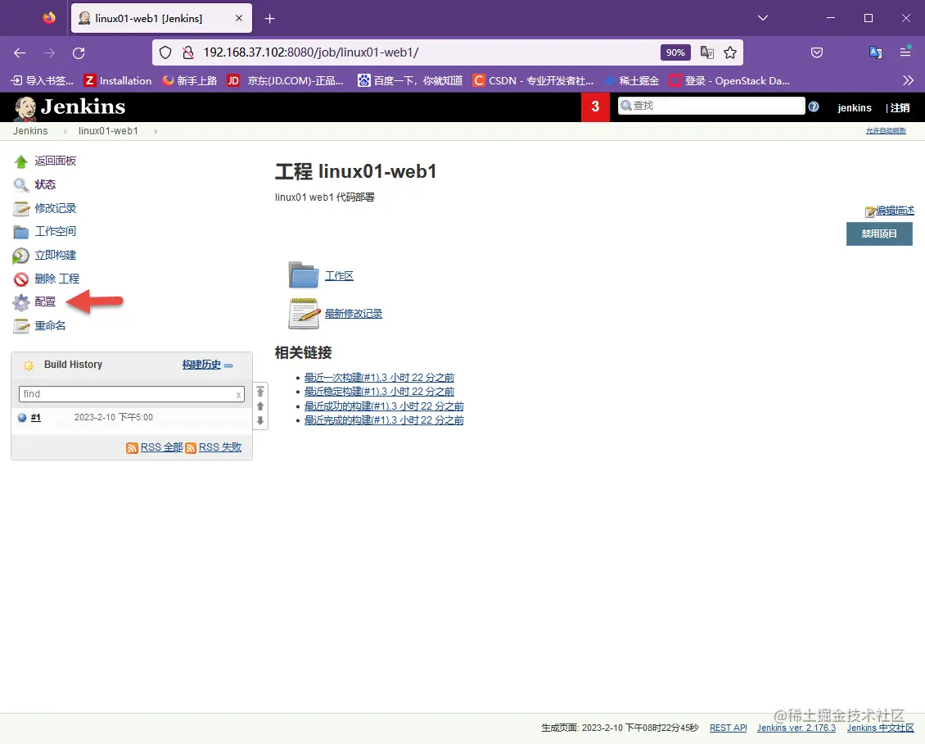Viewport: 925px width, 744px height.
Task: Collapse Build History with the minus icon
Action: [x=229, y=366]
